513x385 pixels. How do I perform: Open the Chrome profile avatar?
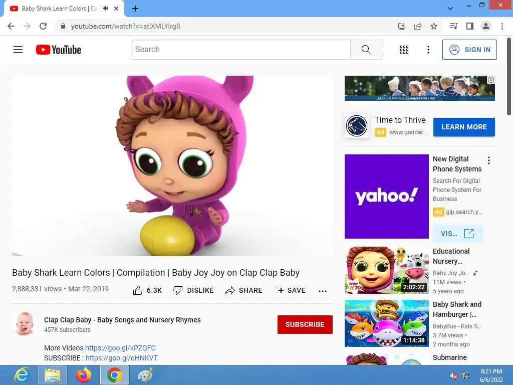click(x=486, y=26)
